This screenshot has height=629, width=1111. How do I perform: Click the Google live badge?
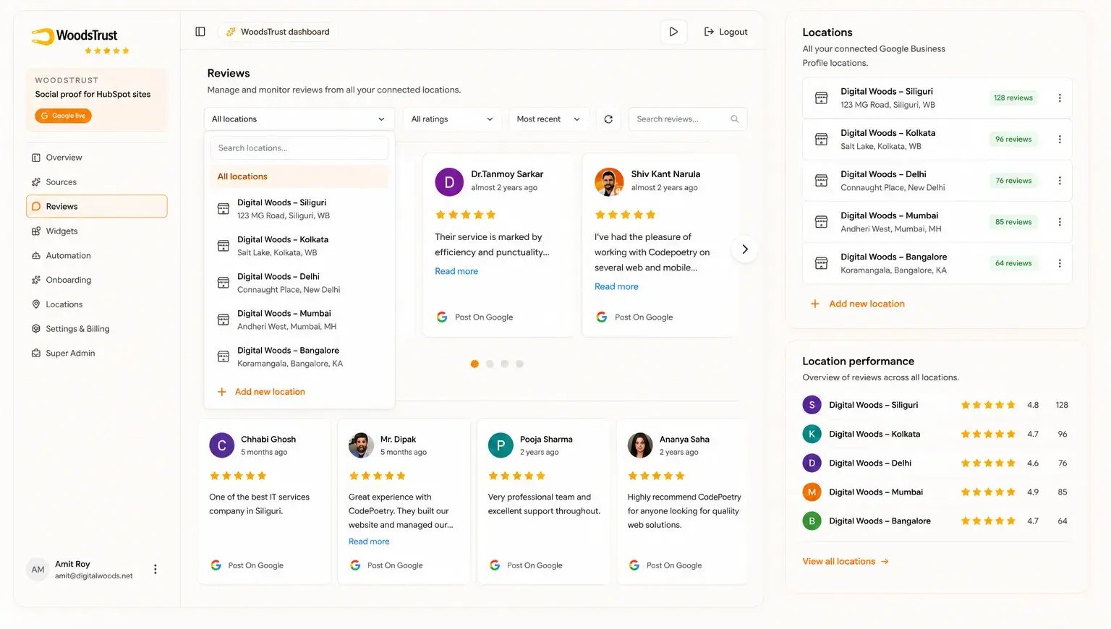(63, 116)
